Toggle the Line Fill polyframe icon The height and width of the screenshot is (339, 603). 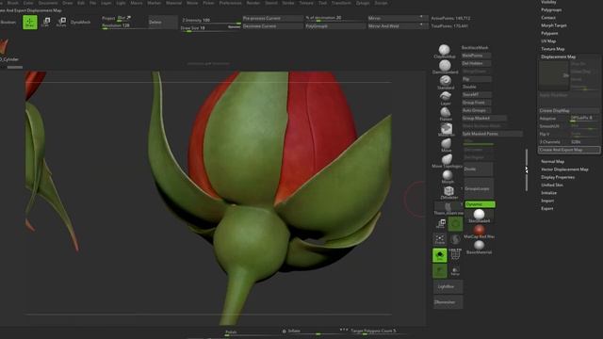pos(455,254)
